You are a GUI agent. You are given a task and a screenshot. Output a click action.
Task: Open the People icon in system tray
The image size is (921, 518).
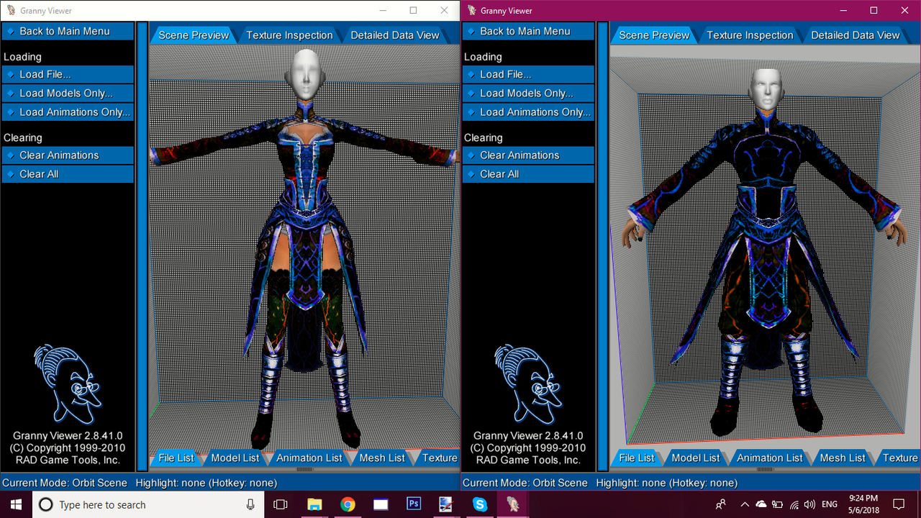[720, 505]
